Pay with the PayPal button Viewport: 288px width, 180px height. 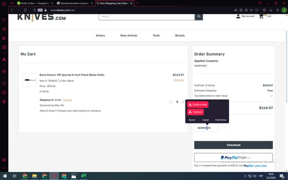pos(234,157)
